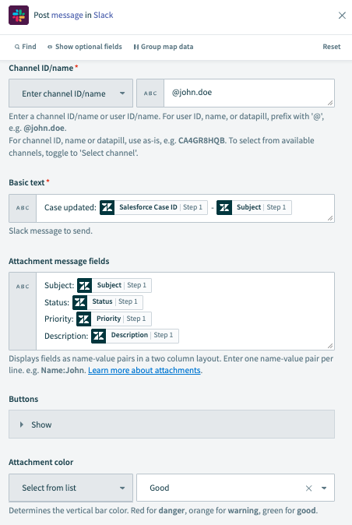This screenshot has height=525, width=352.
Task: Open the Select from list mode dropdown
Action: click(71, 488)
